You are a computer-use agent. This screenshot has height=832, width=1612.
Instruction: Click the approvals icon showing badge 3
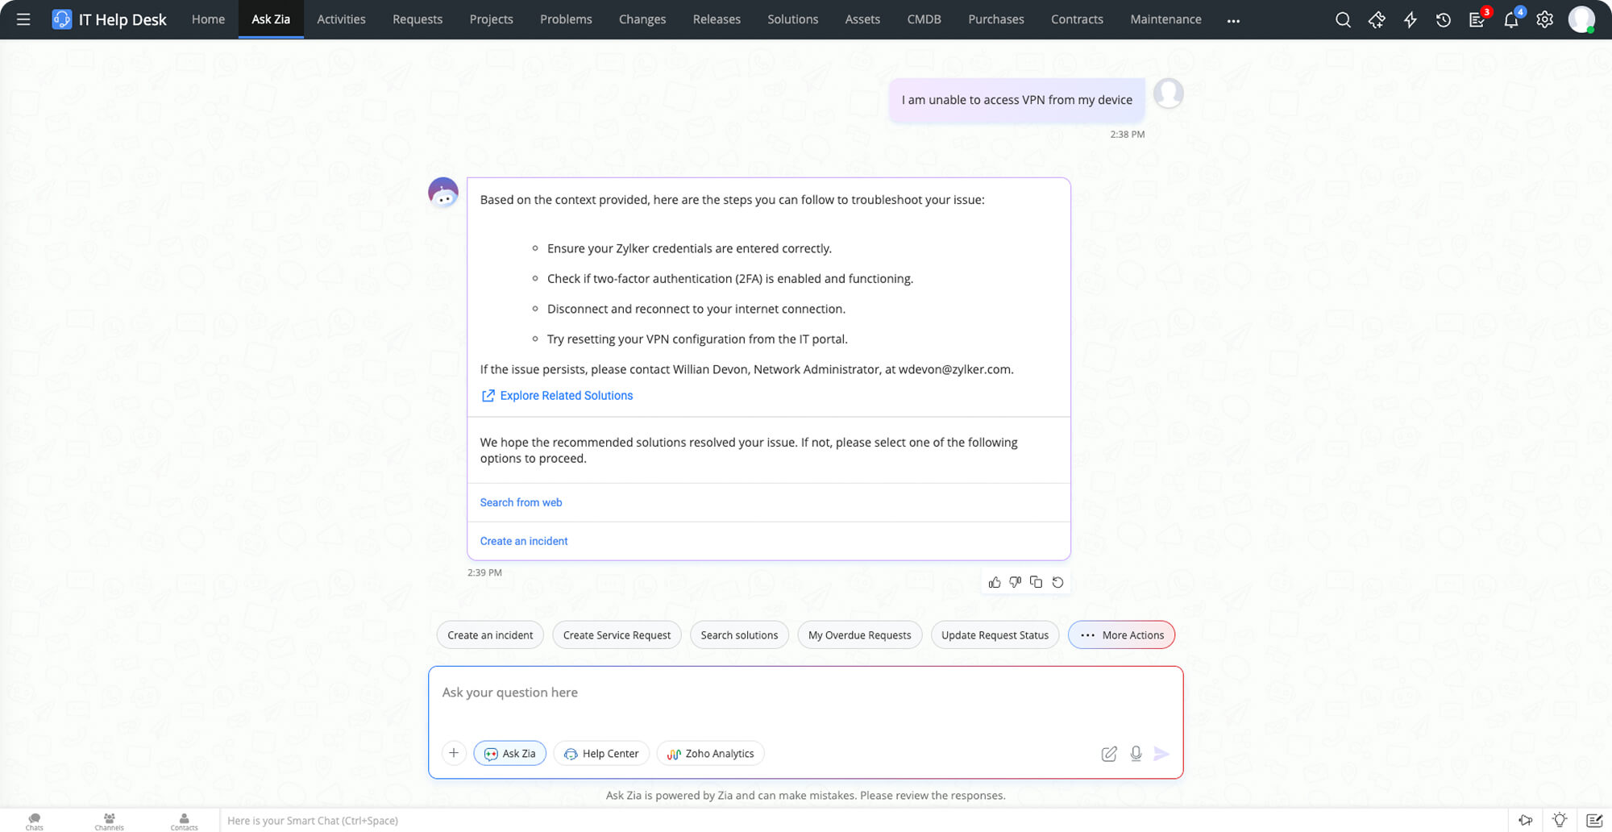(1477, 19)
